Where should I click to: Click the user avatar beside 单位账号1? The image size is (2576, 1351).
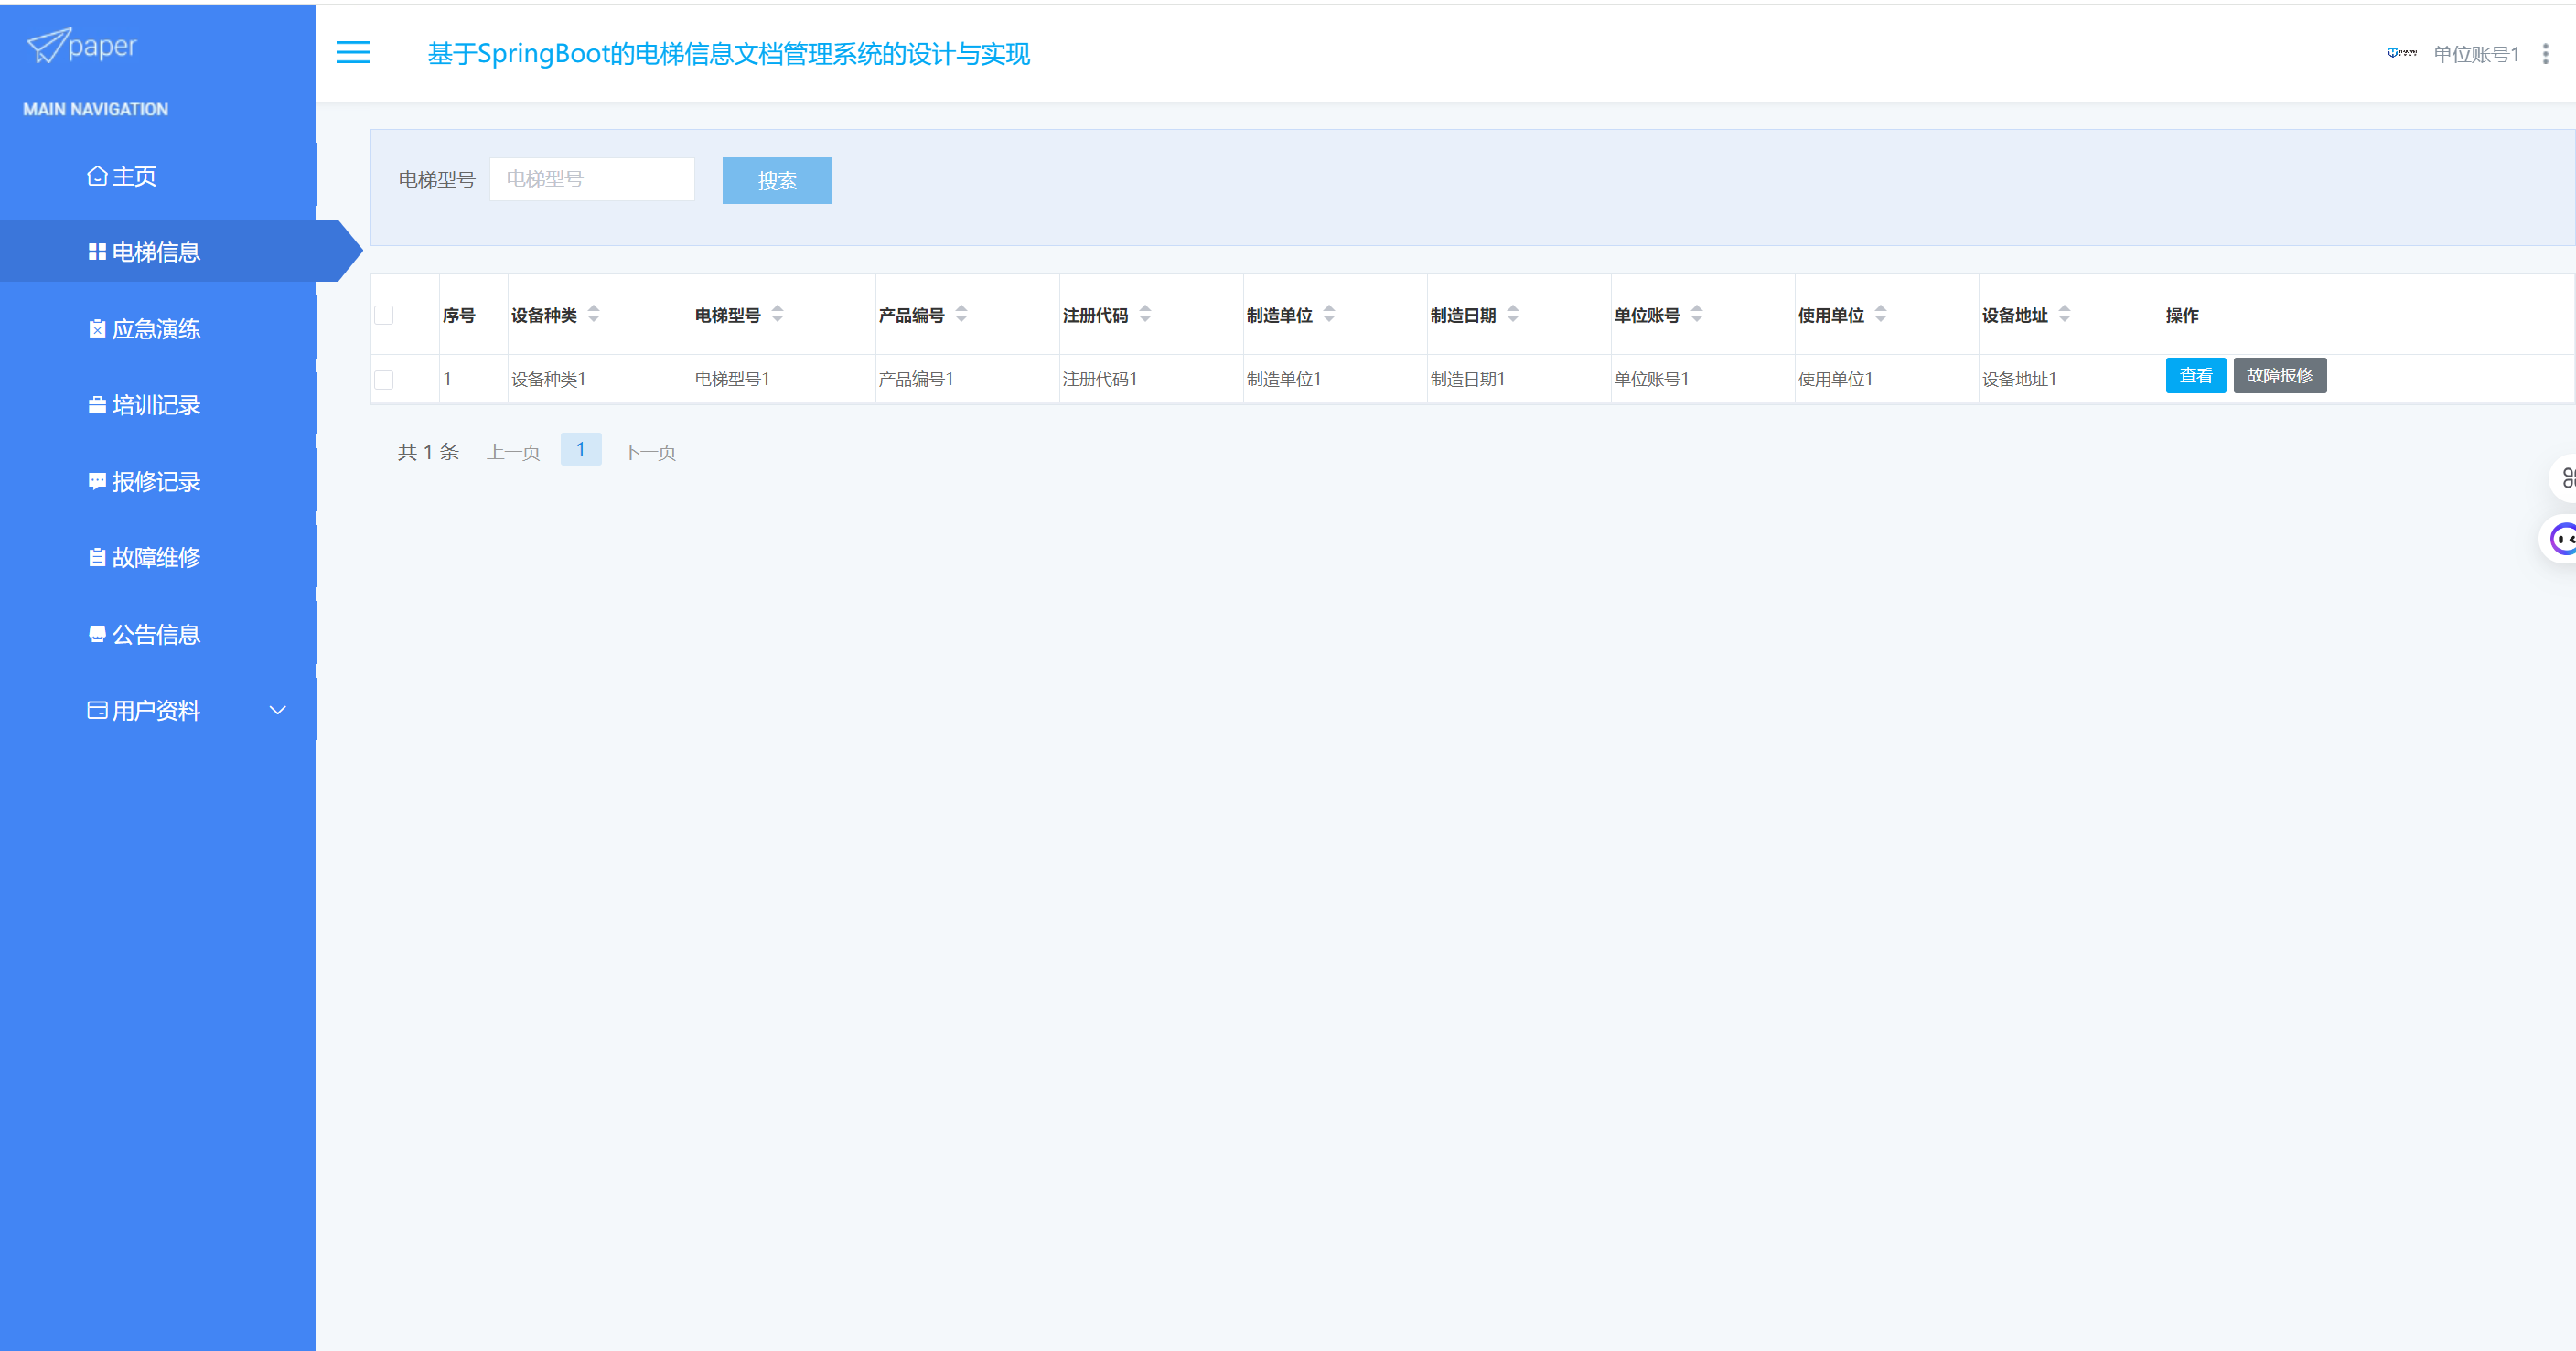click(x=2402, y=53)
